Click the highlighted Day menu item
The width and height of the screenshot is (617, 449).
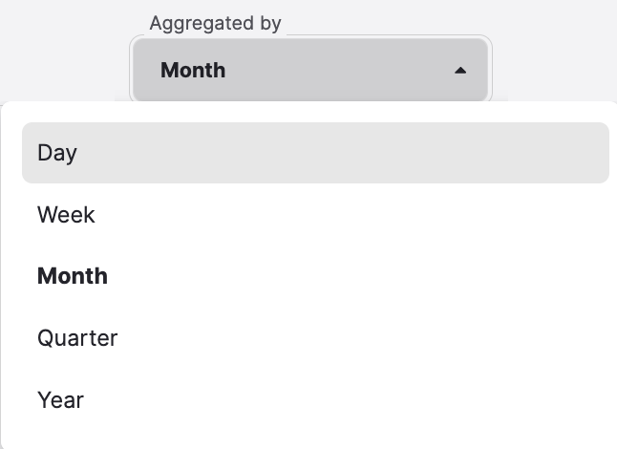(x=315, y=153)
